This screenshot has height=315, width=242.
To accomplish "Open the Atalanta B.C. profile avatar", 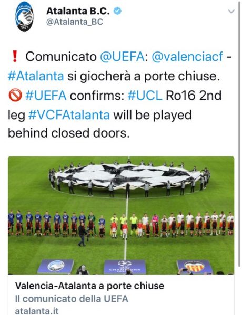I will (24, 17).
